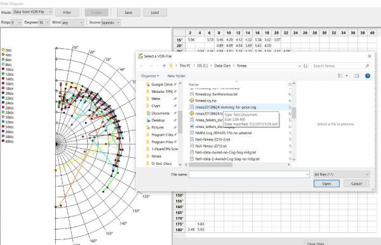Open Website-TPNE folder in navigation pane
This screenshot has width=381, height=245.
(162, 92)
